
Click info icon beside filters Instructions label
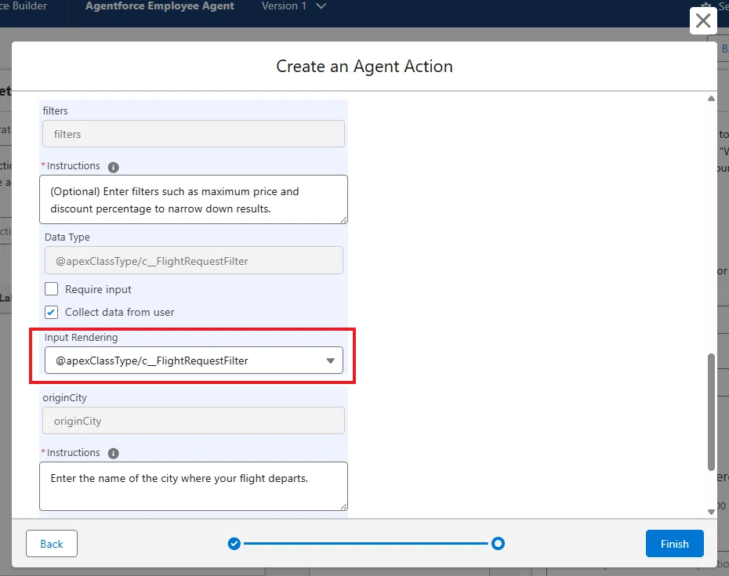(114, 167)
